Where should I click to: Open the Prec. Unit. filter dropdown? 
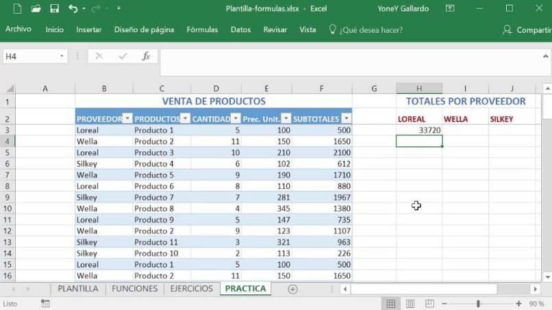click(286, 118)
